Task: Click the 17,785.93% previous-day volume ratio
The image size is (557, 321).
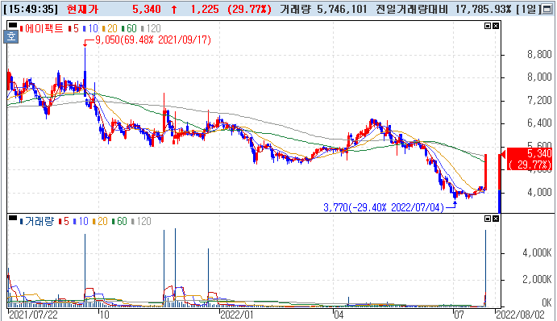Action: (x=483, y=9)
